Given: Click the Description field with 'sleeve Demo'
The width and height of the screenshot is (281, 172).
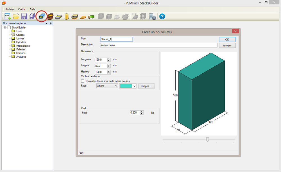Looking at the screenshot, I should pos(158,45).
